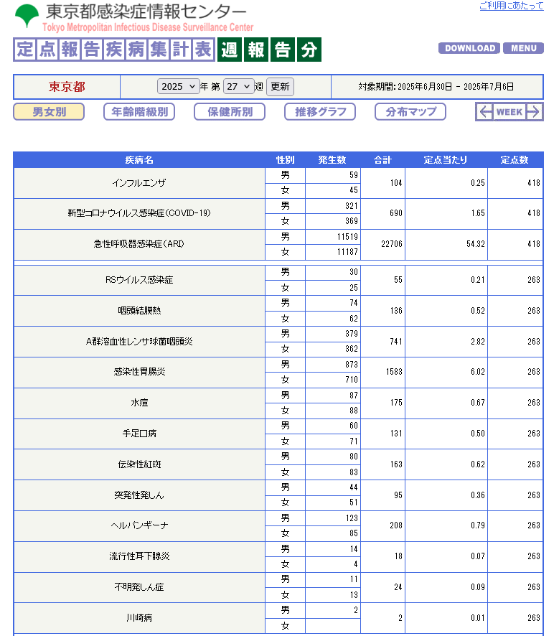Viewport: 559px width, 636px height.
Task: Switch to the 年齢階級別 tab
Action: pos(139,112)
